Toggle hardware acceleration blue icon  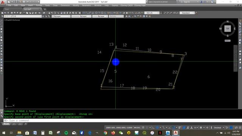point(231,128)
